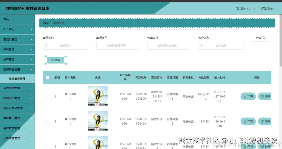
Task: Expand the 案件信息管理 sidebar menu
Action: (x=17, y=88)
